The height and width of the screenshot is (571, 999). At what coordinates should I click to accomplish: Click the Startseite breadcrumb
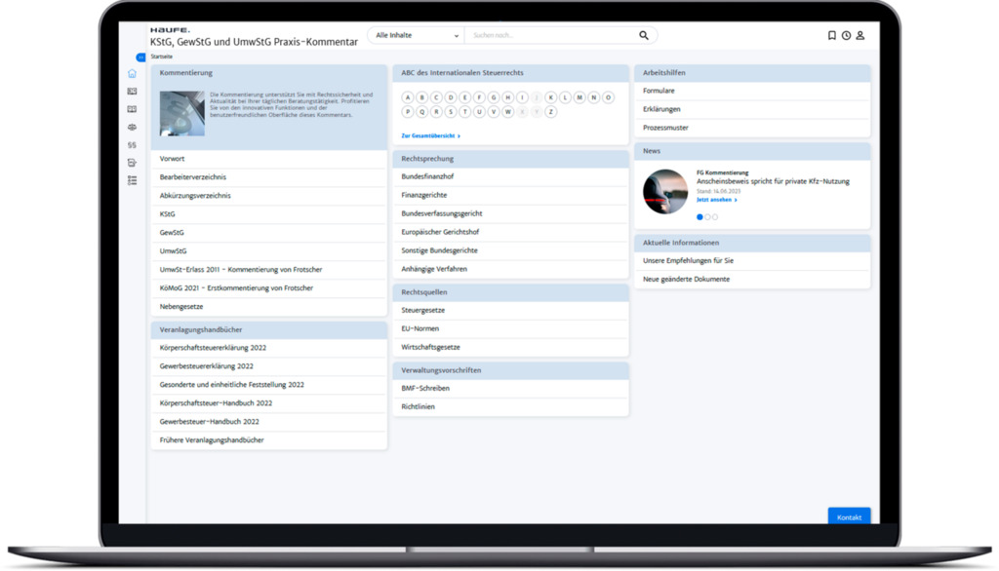tap(161, 57)
